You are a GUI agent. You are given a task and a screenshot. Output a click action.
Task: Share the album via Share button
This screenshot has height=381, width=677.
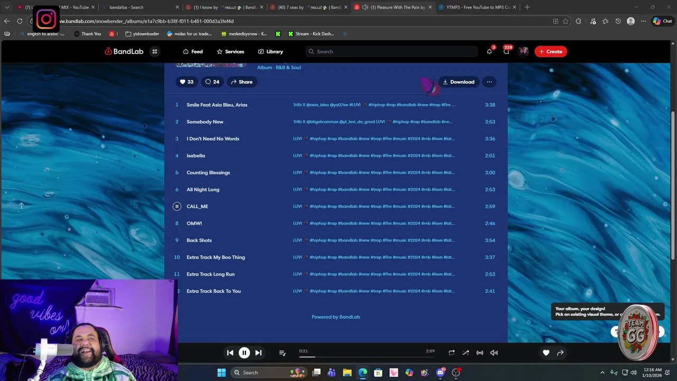(x=242, y=82)
